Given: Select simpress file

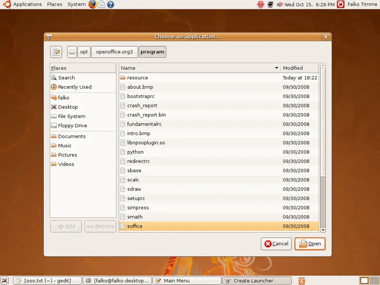Looking at the screenshot, I should coord(219,208).
